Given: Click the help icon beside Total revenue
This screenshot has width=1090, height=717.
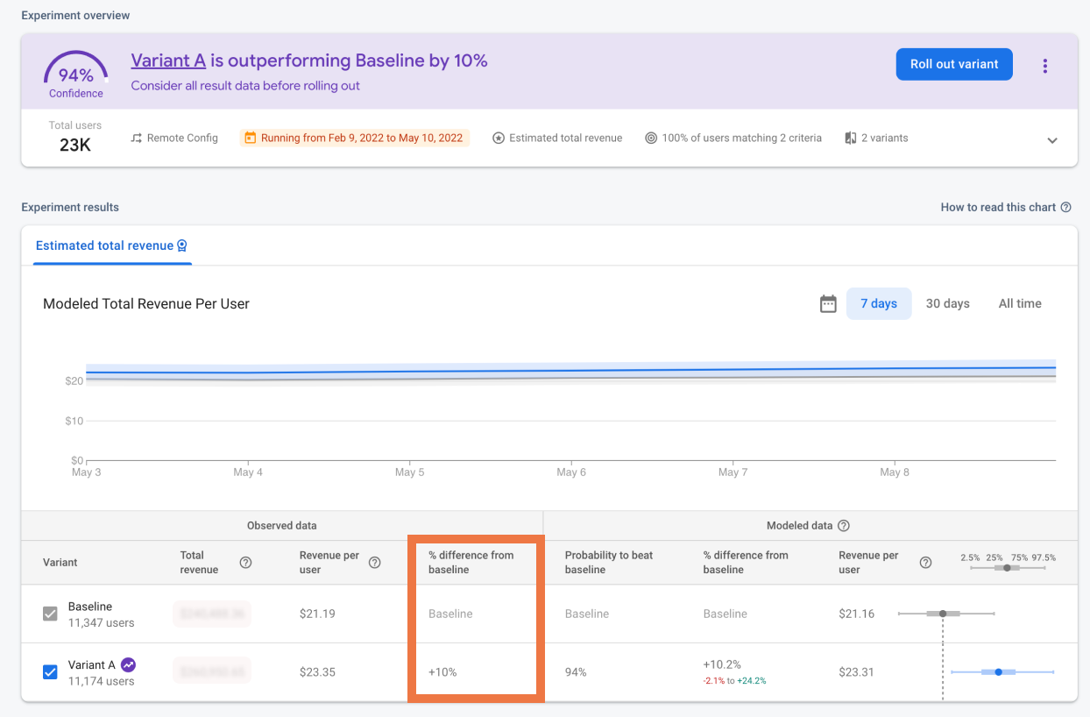Looking at the screenshot, I should click(x=245, y=563).
